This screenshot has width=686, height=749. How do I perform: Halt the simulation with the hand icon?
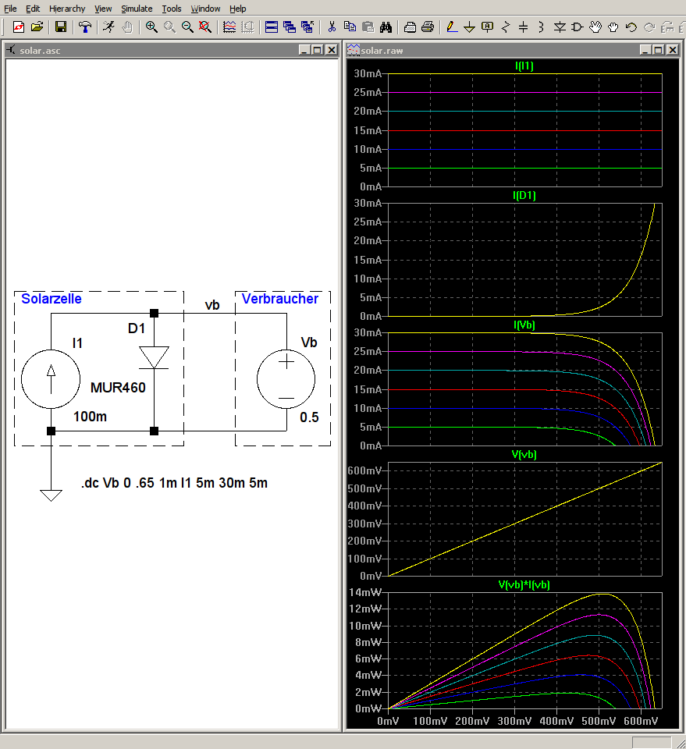(127, 27)
